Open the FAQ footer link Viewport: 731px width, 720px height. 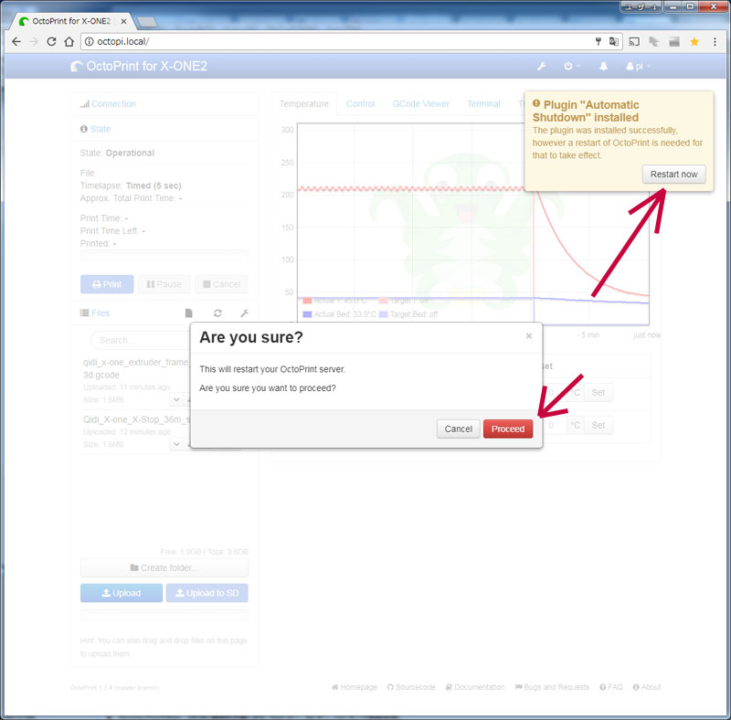(x=610, y=687)
